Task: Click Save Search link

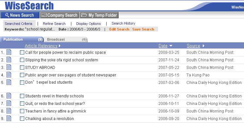Action: coord(143,29)
